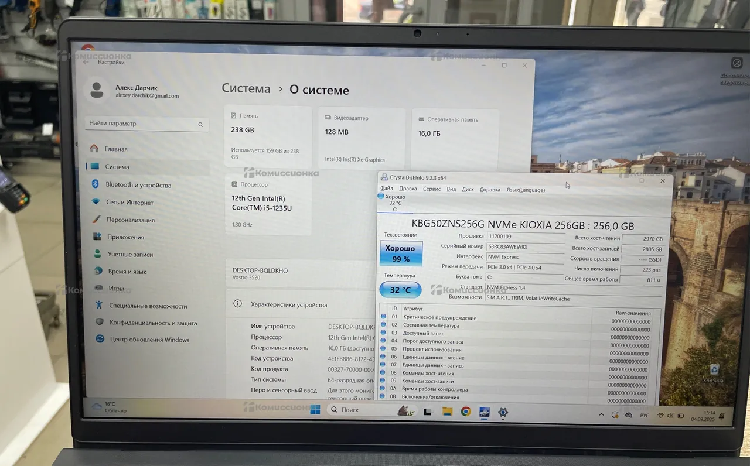This screenshot has height=466, width=750.
Task: Select the C: disk tab Хорошо 32 °C
Action: click(x=395, y=203)
